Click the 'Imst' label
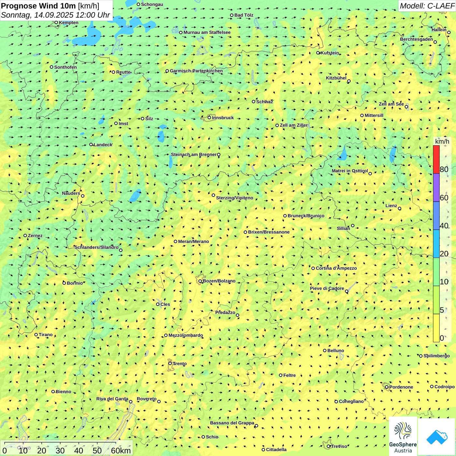The height and width of the screenshot is (456, 456). pyautogui.click(x=123, y=123)
